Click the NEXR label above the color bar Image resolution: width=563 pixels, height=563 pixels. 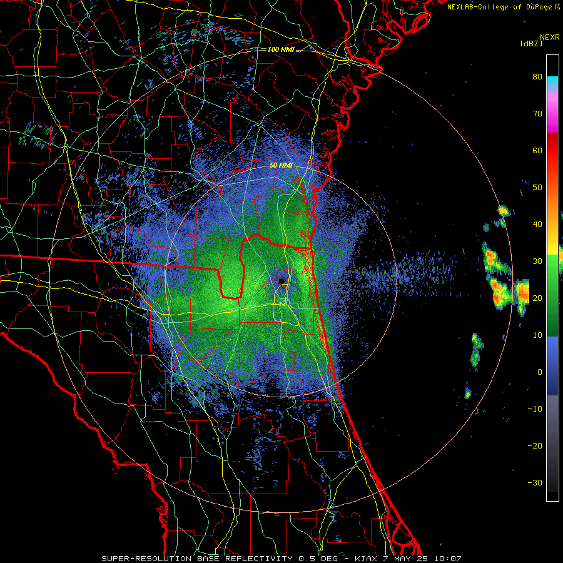(550, 38)
